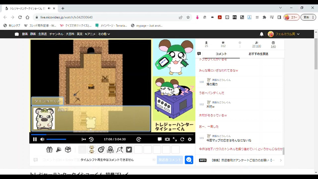Click comment 海の魔力 in the list
Viewport: 318px width, 179px height.
(212, 84)
